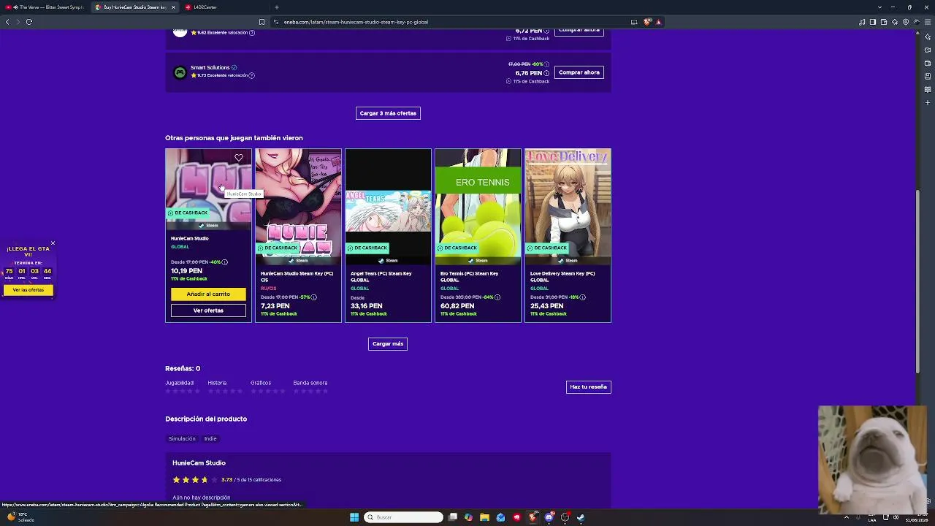Bookmark this page using the bookmark icon
This screenshot has width=935, height=526.
[x=262, y=22]
